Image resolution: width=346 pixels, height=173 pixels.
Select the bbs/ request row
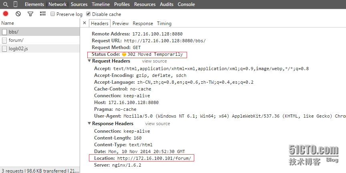pos(40,32)
